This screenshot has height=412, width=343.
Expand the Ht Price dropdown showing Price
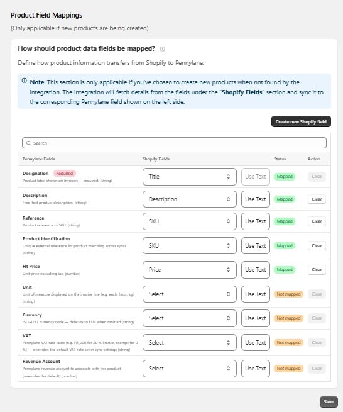coord(190,270)
